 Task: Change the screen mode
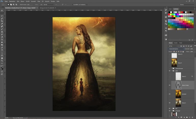[x=2, y=74]
